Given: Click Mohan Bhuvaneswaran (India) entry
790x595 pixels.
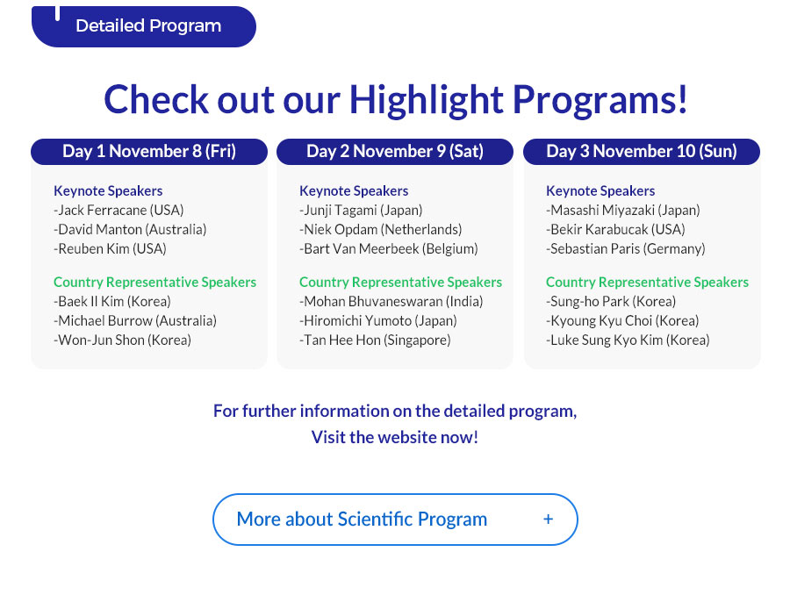Looking at the screenshot, I should tap(391, 301).
